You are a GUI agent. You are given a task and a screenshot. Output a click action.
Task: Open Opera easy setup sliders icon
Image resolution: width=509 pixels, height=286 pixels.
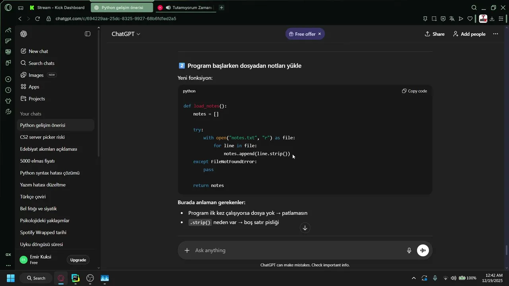tap(501, 19)
